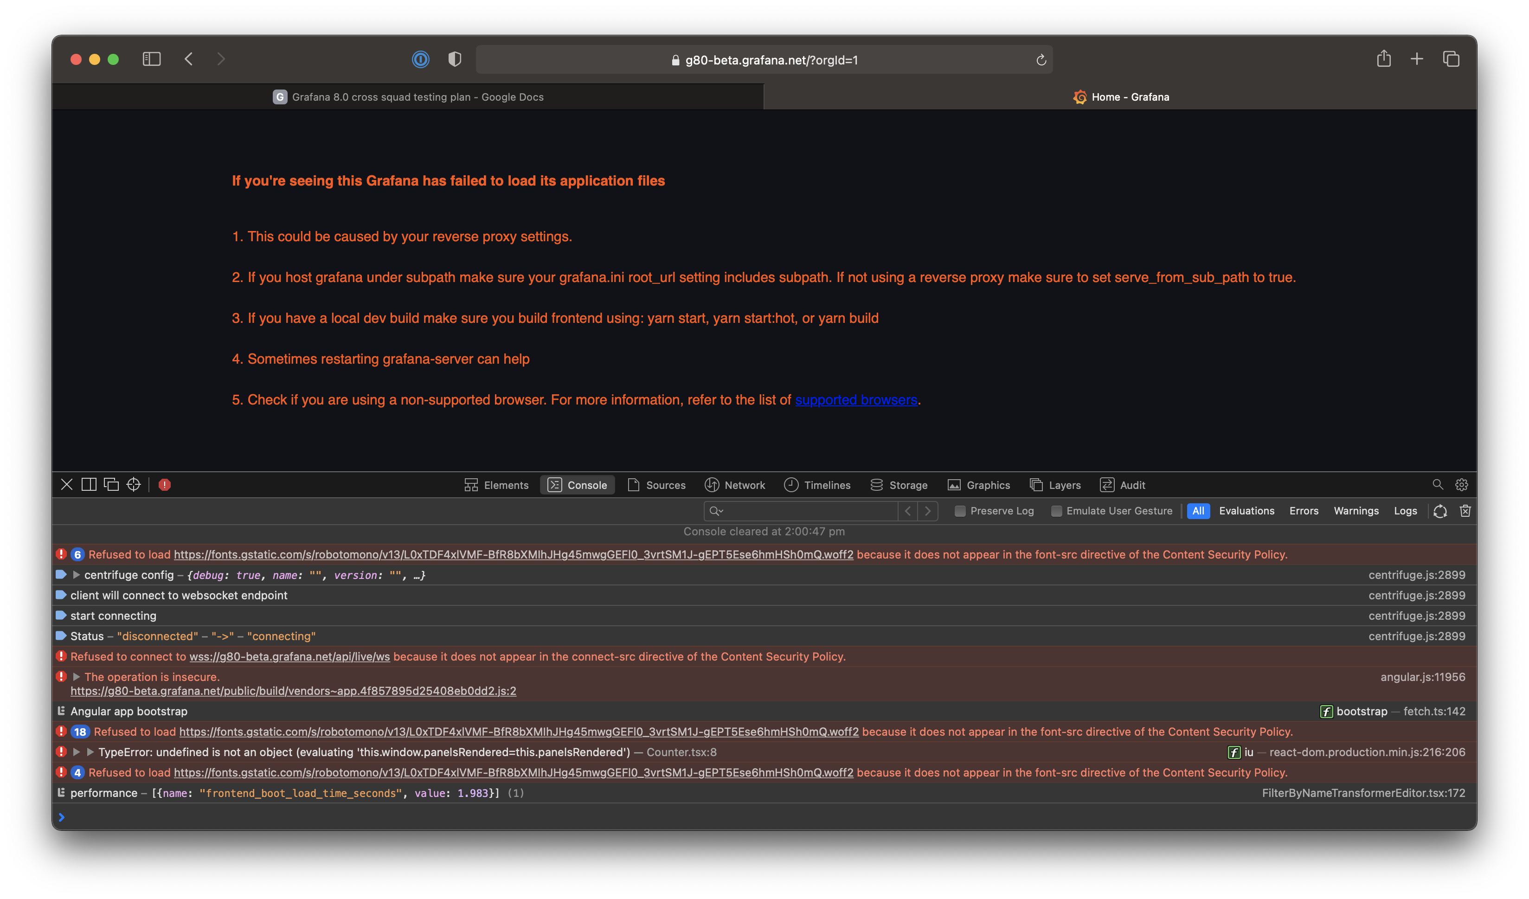Select the 'client will connect to websocket endpoint' row

764,595
